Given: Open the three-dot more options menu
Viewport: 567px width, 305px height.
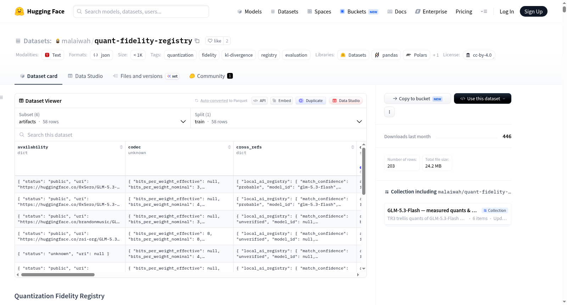Looking at the screenshot, I should pos(389,112).
